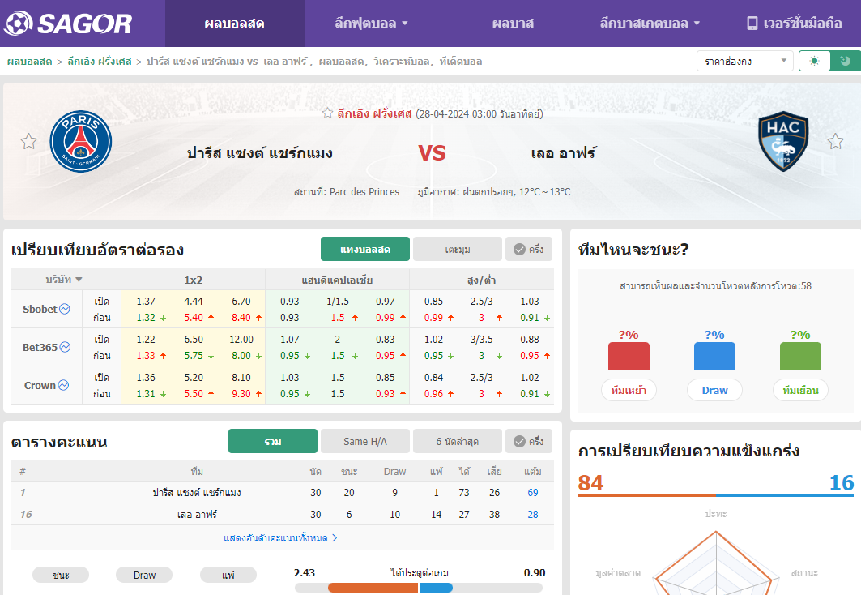Switch to light mode sun icon

tap(814, 61)
